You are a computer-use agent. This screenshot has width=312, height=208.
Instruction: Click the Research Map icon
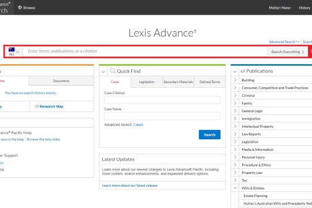point(36,106)
